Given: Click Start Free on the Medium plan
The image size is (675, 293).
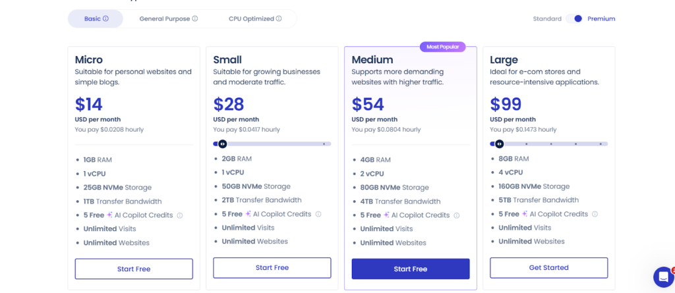Looking at the screenshot, I should click(x=410, y=269).
